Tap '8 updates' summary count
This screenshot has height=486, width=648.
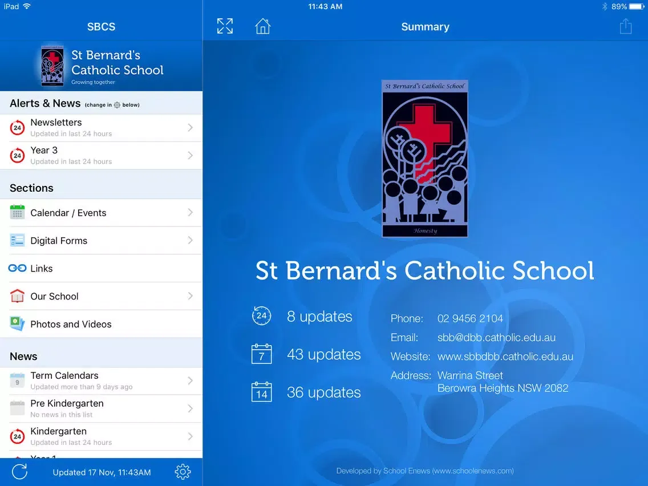click(x=319, y=316)
